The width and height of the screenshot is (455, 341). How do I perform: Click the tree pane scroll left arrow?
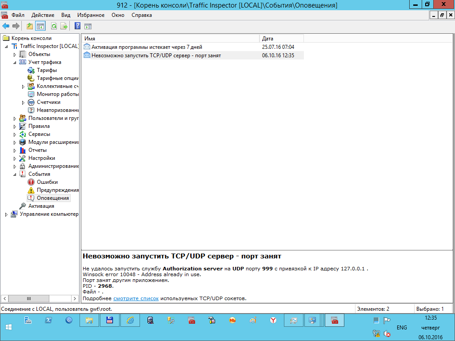(x=4, y=298)
